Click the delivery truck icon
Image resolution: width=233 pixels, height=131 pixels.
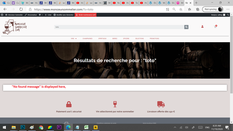point(161,104)
